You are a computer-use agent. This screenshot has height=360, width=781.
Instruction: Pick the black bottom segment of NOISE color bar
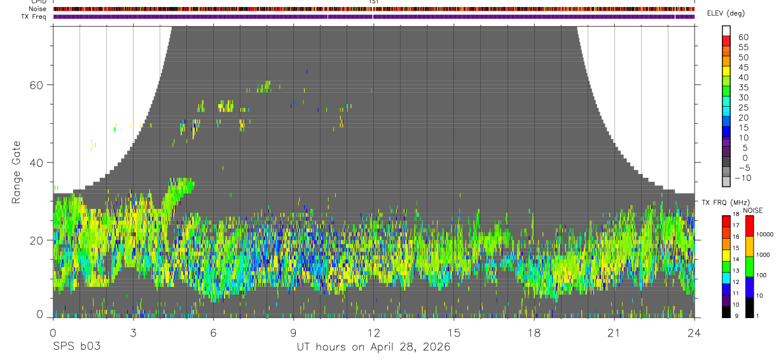click(750, 307)
